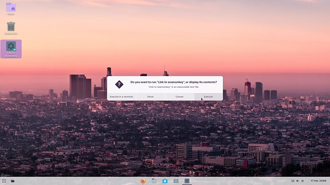Open the file manager taskbar icon
Image resolution: width=330 pixels, height=185 pixels.
point(154,181)
